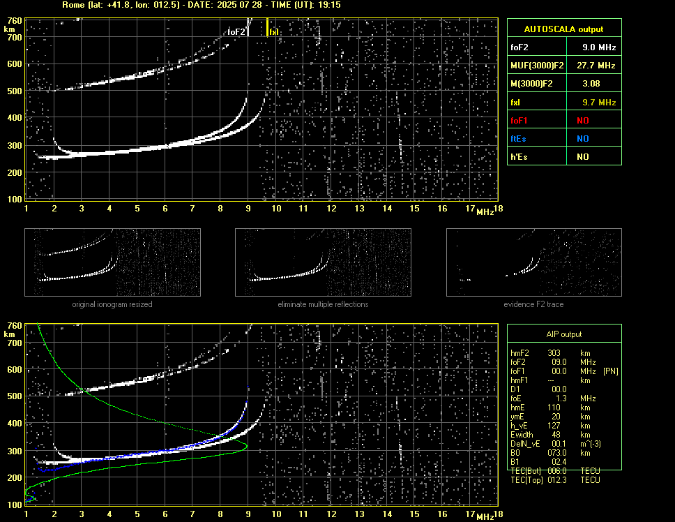Click the blue ftEs label
675x522 pixels.
[518, 139]
